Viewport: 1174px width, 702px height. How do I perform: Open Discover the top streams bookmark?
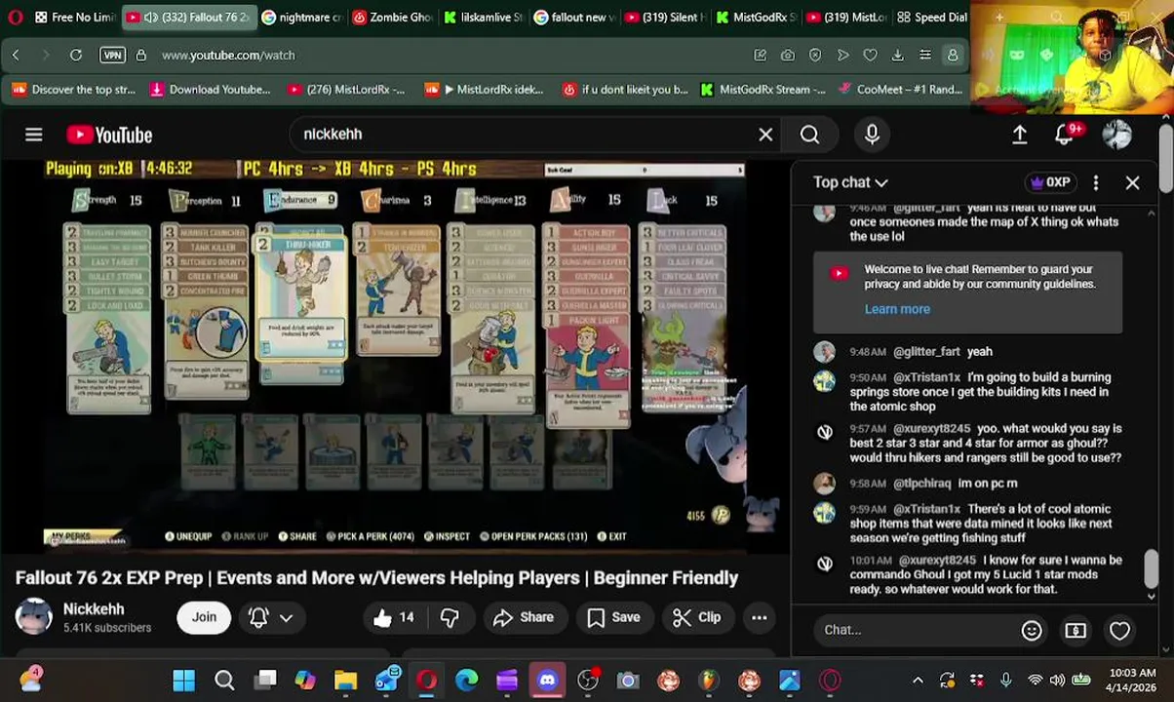74,90
